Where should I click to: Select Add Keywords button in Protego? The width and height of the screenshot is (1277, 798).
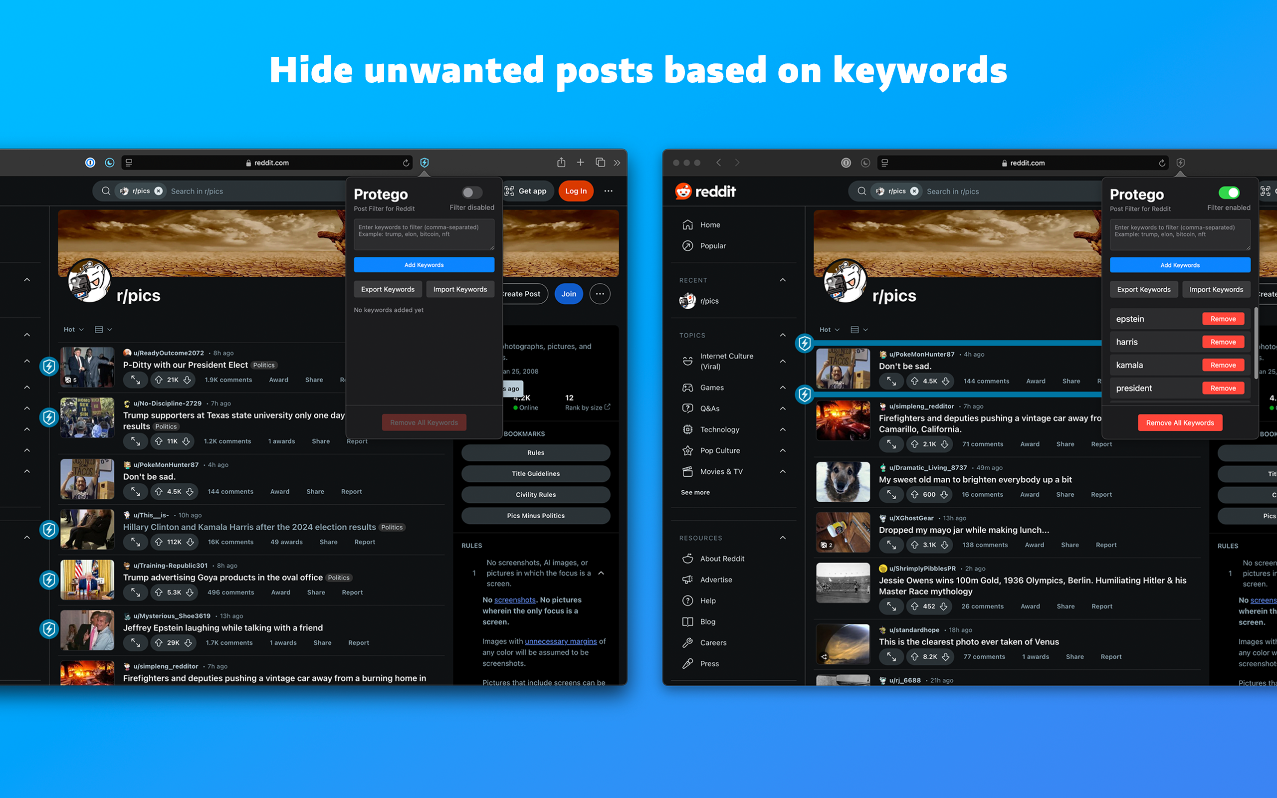pos(424,266)
